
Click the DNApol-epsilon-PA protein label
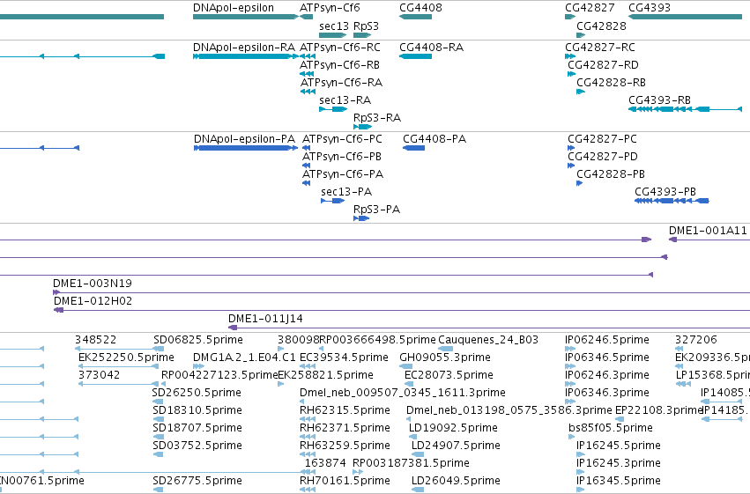coord(244,139)
